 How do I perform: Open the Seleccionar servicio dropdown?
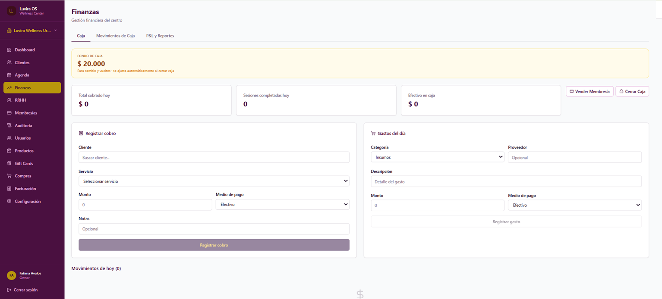click(x=214, y=181)
